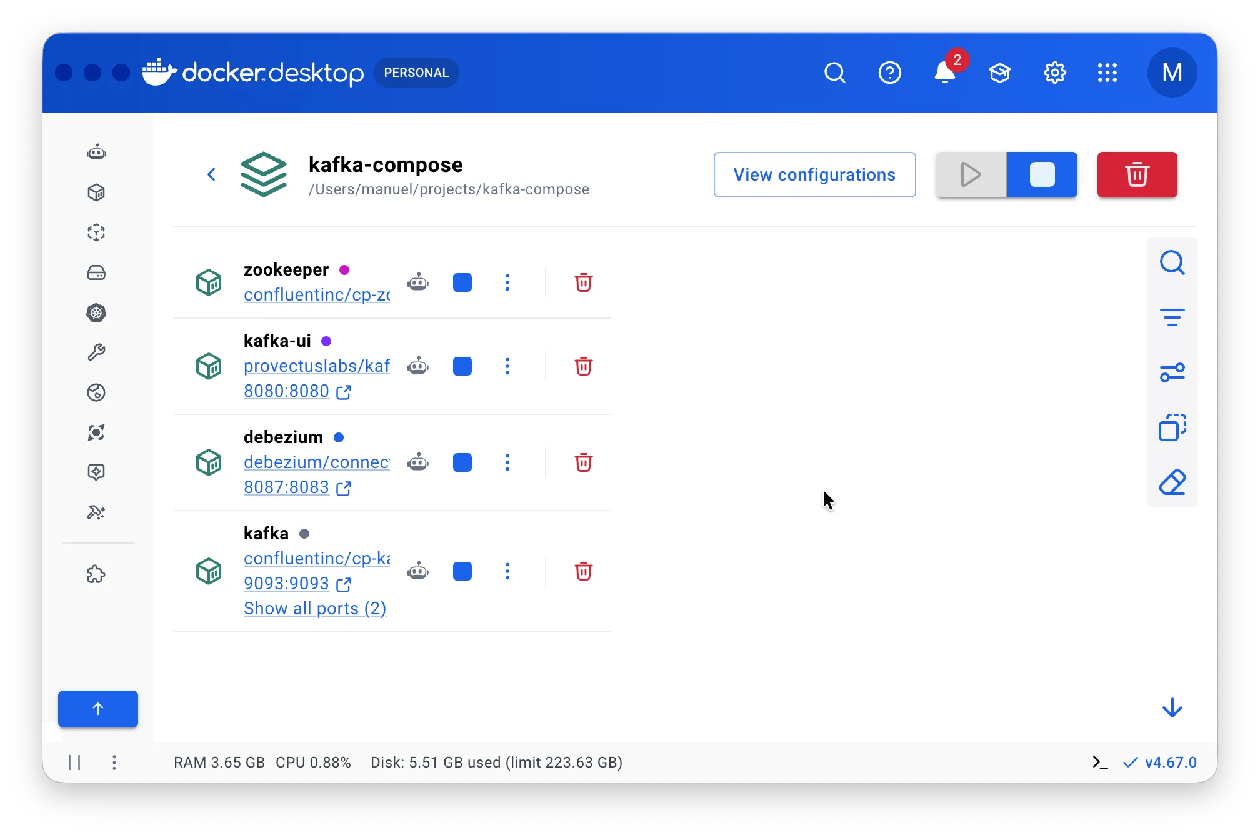The image size is (1260, 835).
Task: Open notifications bell with 2 badge
Action: [946, 71]
